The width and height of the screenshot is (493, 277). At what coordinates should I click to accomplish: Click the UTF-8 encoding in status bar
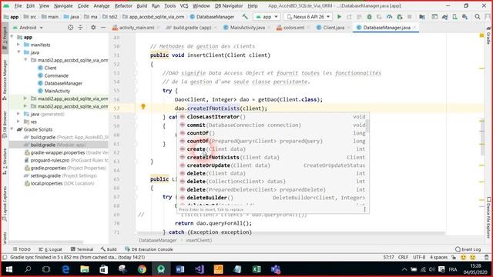419,257
